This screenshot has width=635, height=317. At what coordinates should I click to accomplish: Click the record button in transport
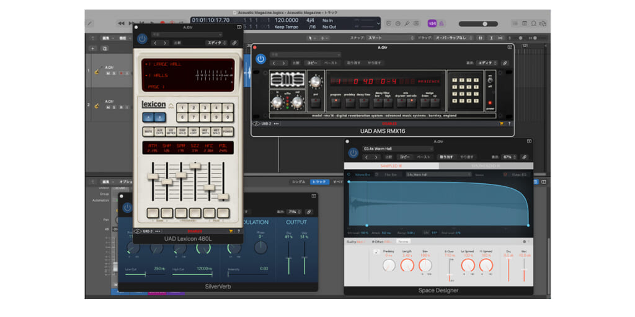162,24
